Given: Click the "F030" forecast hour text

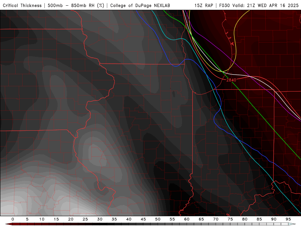Looking at the screenshot, I should (225, 5).
